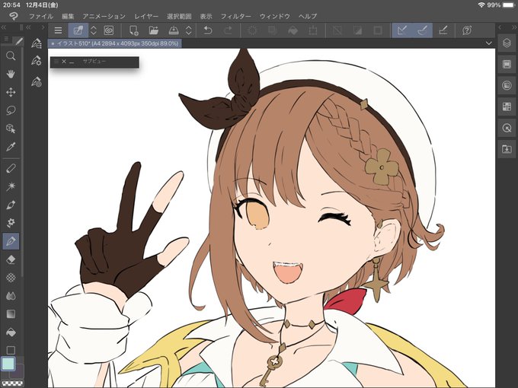Select the highlighted Pen nib tool
This screenshot has width=518, height=388.
pyautogui.click(x=11, y=241)
